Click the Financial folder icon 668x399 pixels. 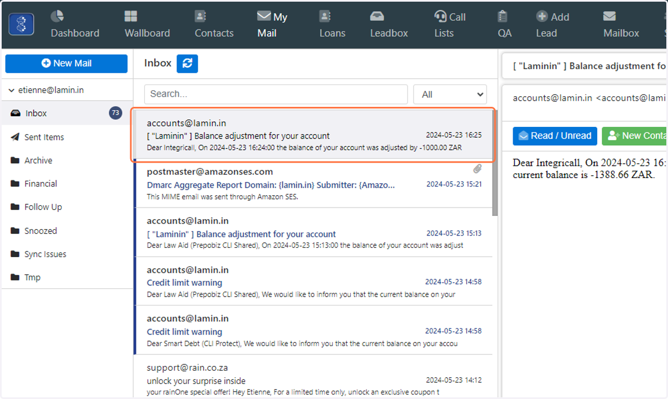[15, 184]
